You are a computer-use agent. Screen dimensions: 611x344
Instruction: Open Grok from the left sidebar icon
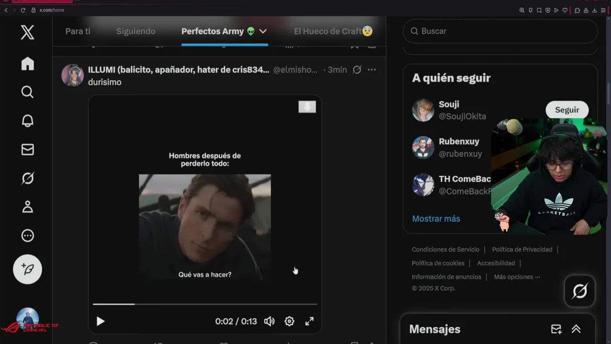click(28, 178)
